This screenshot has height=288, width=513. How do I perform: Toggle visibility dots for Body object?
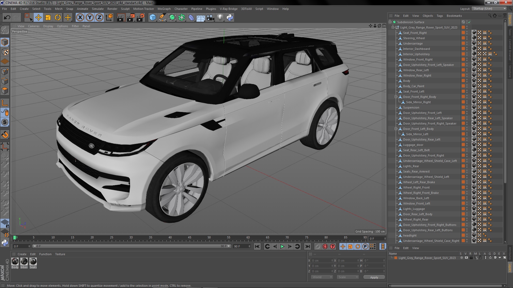[x=467, y=81]
